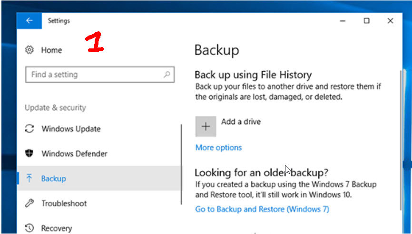
Task: Click the Windows Update refresh icon
Action: [29, 129]
